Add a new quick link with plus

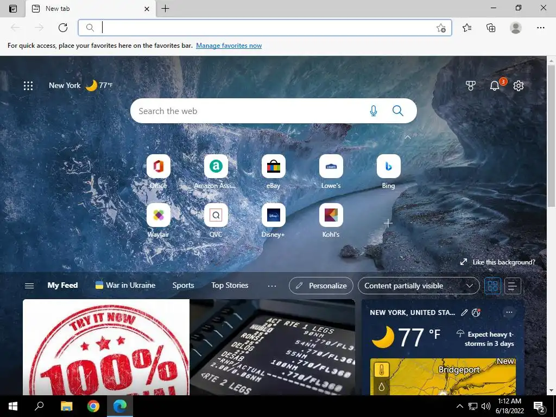388,223
